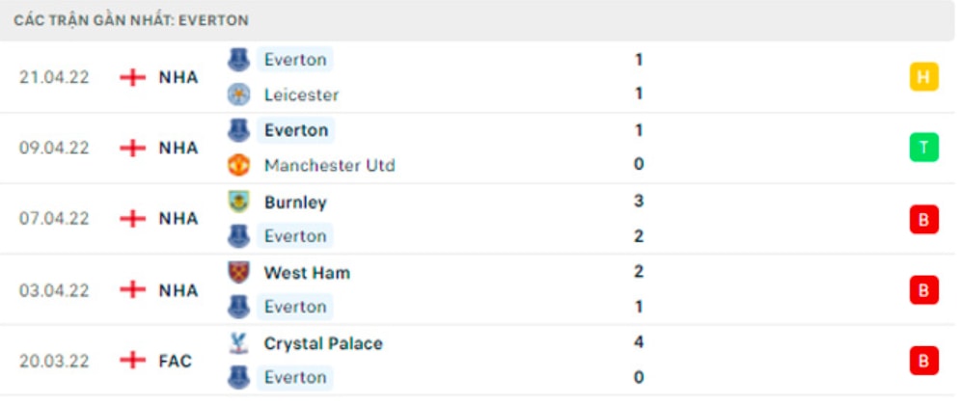Click the Leicester club crest icon
The image size is (959, 405).
pos(238,94)
